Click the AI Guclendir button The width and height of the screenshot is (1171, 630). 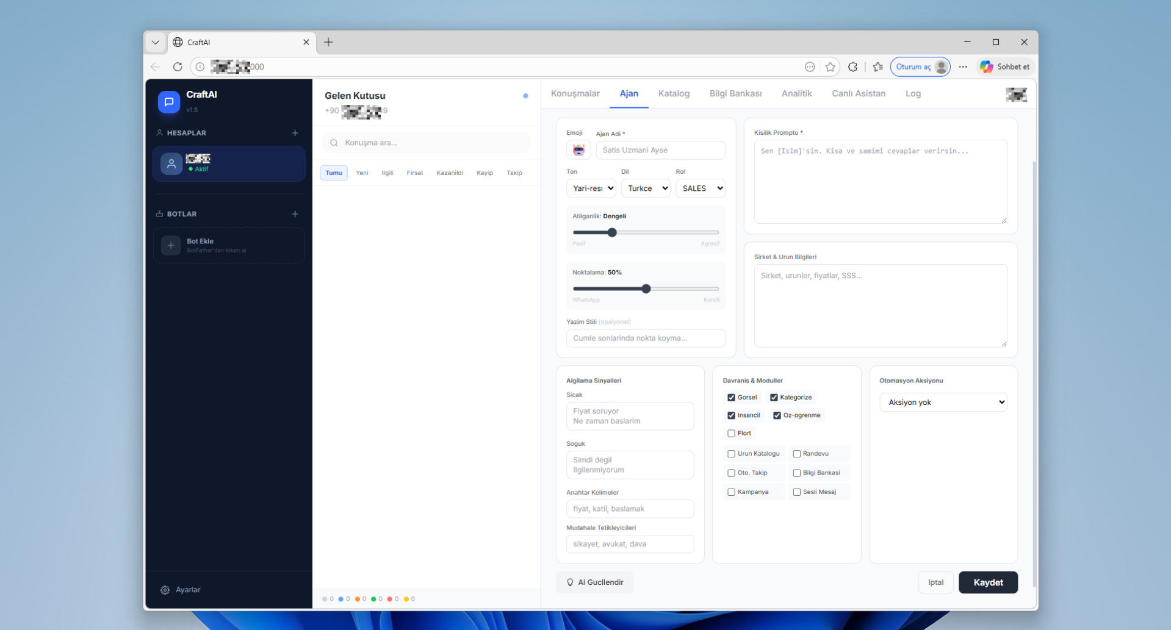pyautogui.click(x=594, y=582)
